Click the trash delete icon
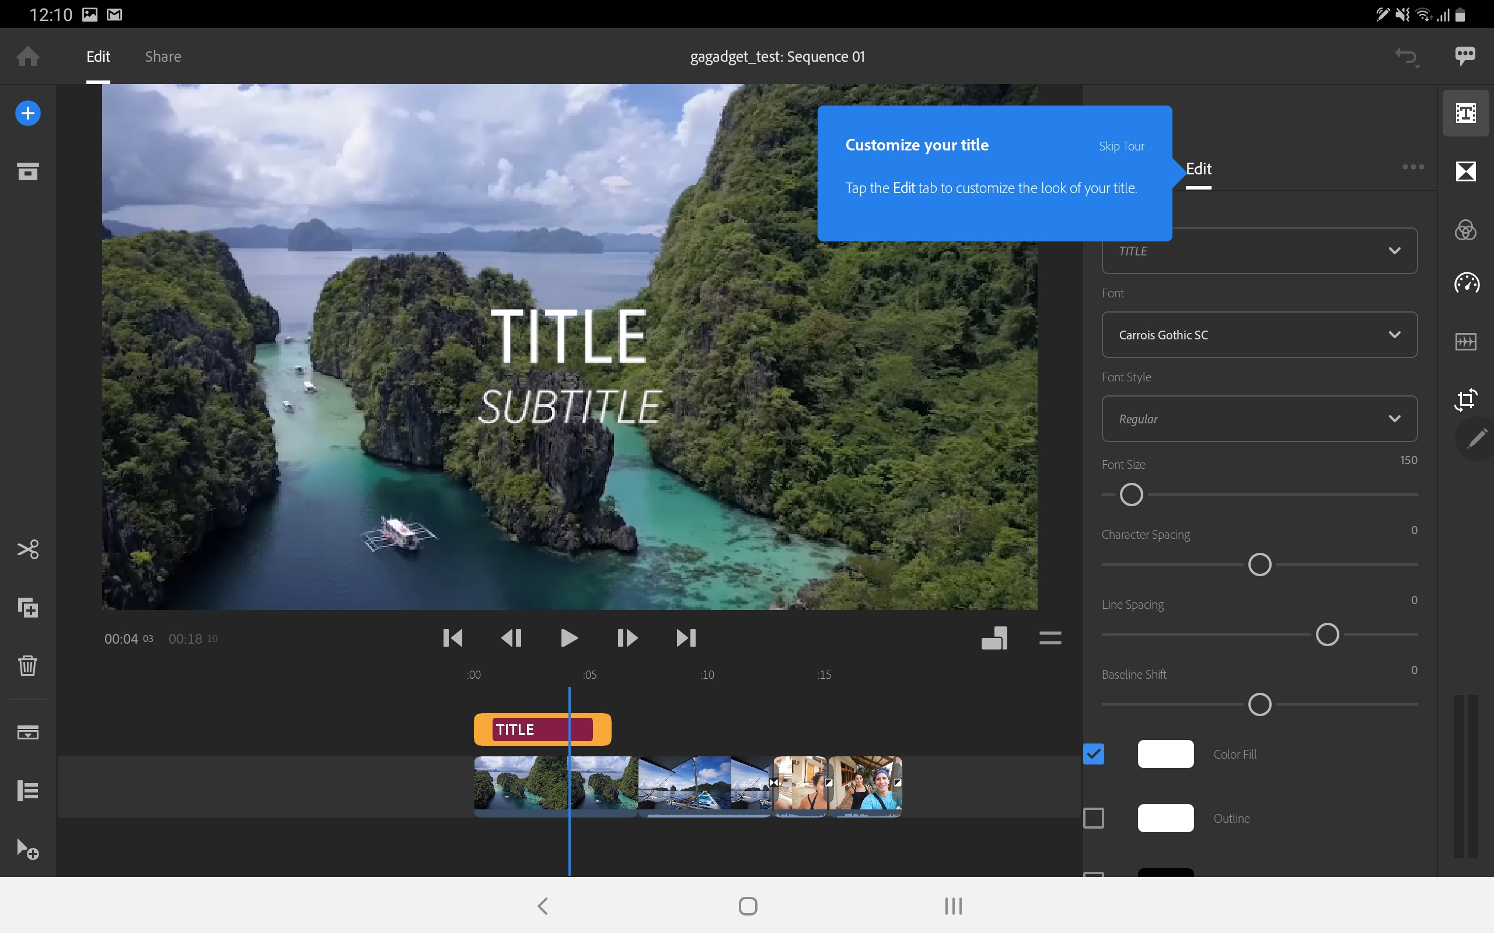The height and width of the screenshot is (933, 1494). (x=28, y=665)
